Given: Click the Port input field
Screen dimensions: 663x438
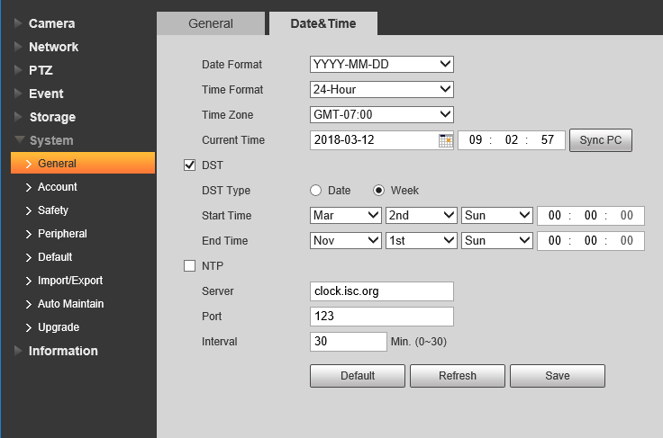Looking at the screenshot, I should [x=382, y=317].
